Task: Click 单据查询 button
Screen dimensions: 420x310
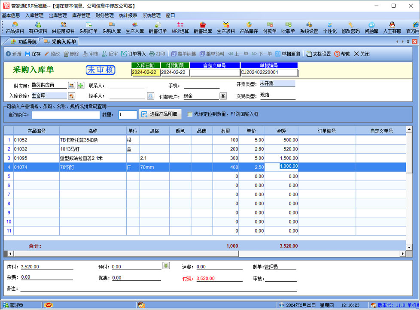Action: click(288, 54)
